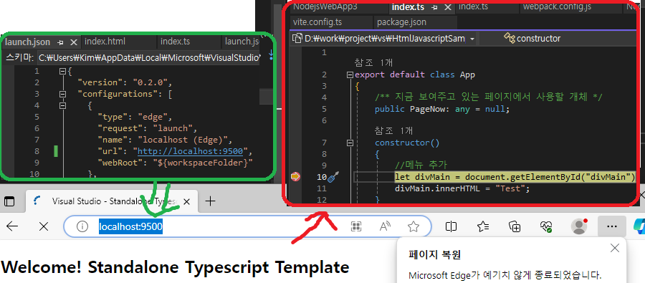Switch to index.ts tab in left editor
Viewport: 645px width, 283px height.
(x=175, y=41)
